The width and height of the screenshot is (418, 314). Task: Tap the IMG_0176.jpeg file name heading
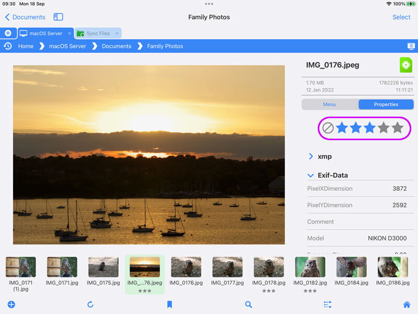point(332,65)
